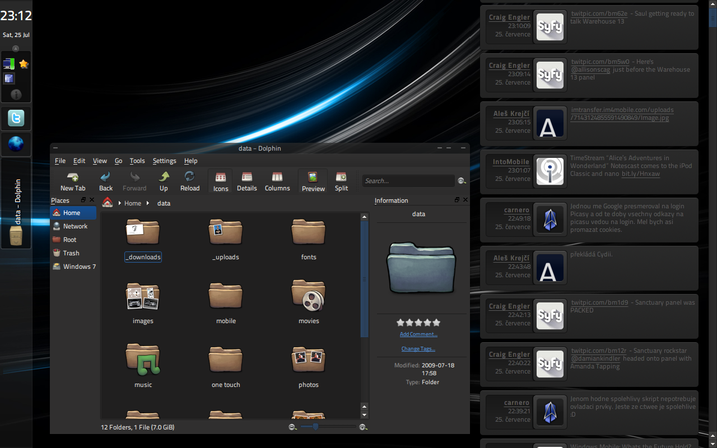
Task: Select the images folder icon
Action: (143, 296)
